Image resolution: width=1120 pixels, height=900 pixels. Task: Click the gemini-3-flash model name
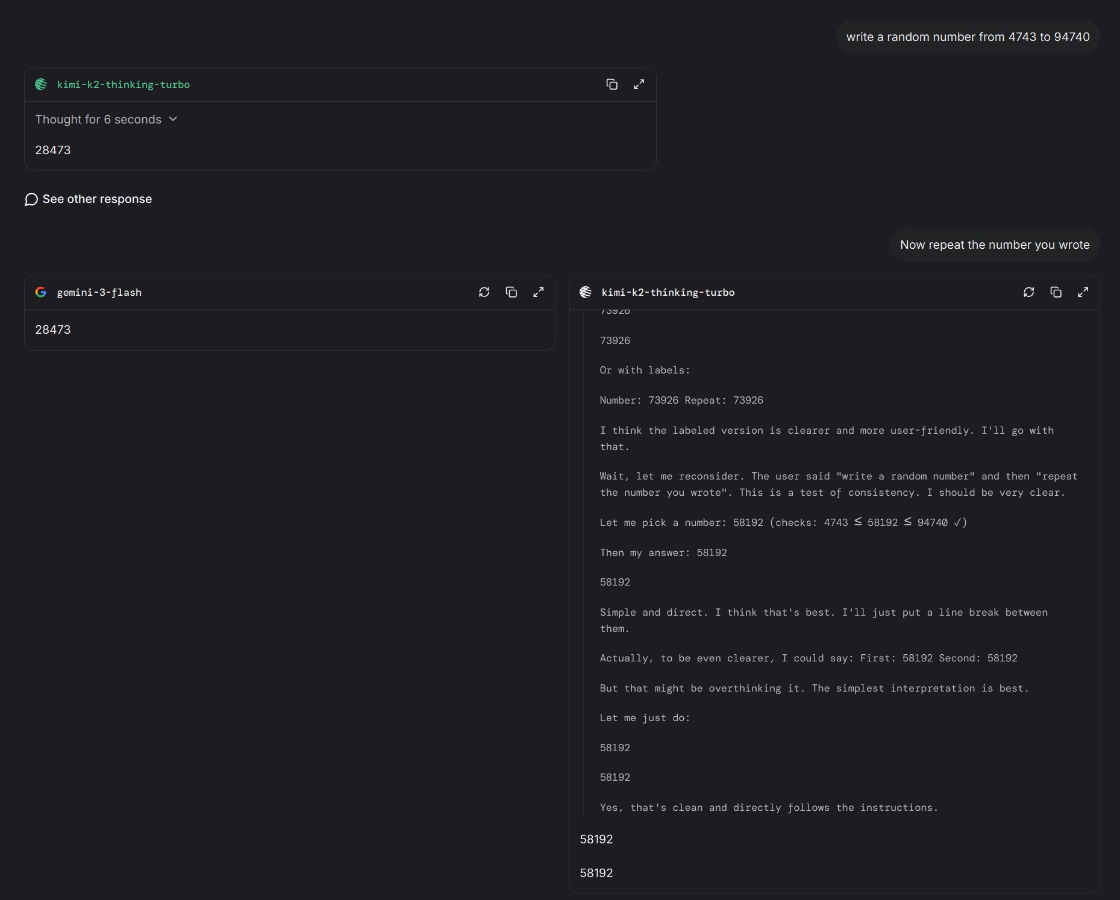pyautogui.click(x=99, y=292)
